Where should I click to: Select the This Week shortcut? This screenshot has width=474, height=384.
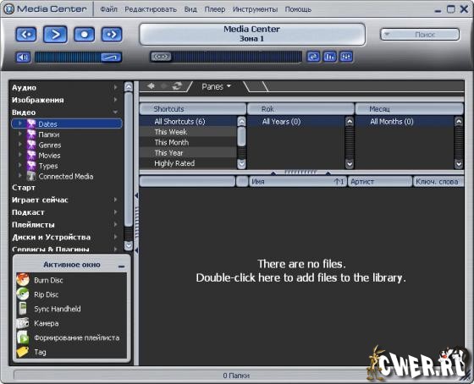(x=188, y=132)
